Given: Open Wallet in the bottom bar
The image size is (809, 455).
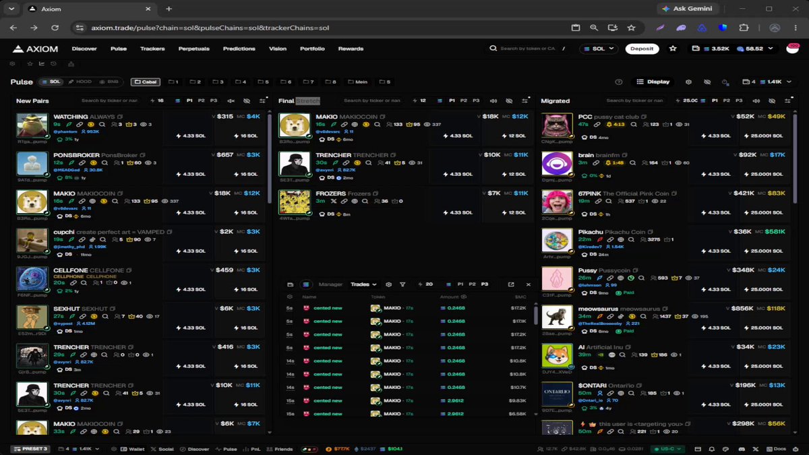Looking at the screenshot, I should point(132,449).
